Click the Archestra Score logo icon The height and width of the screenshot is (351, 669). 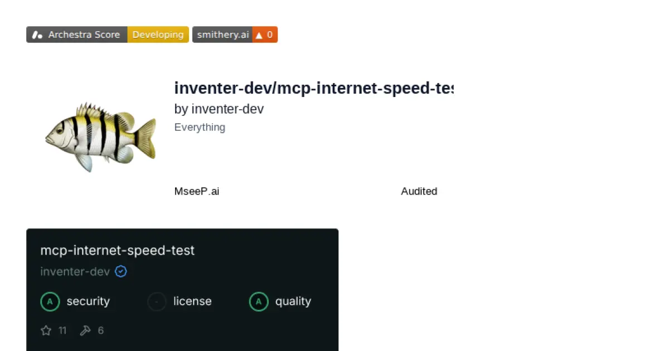click(x=37, y=35)
